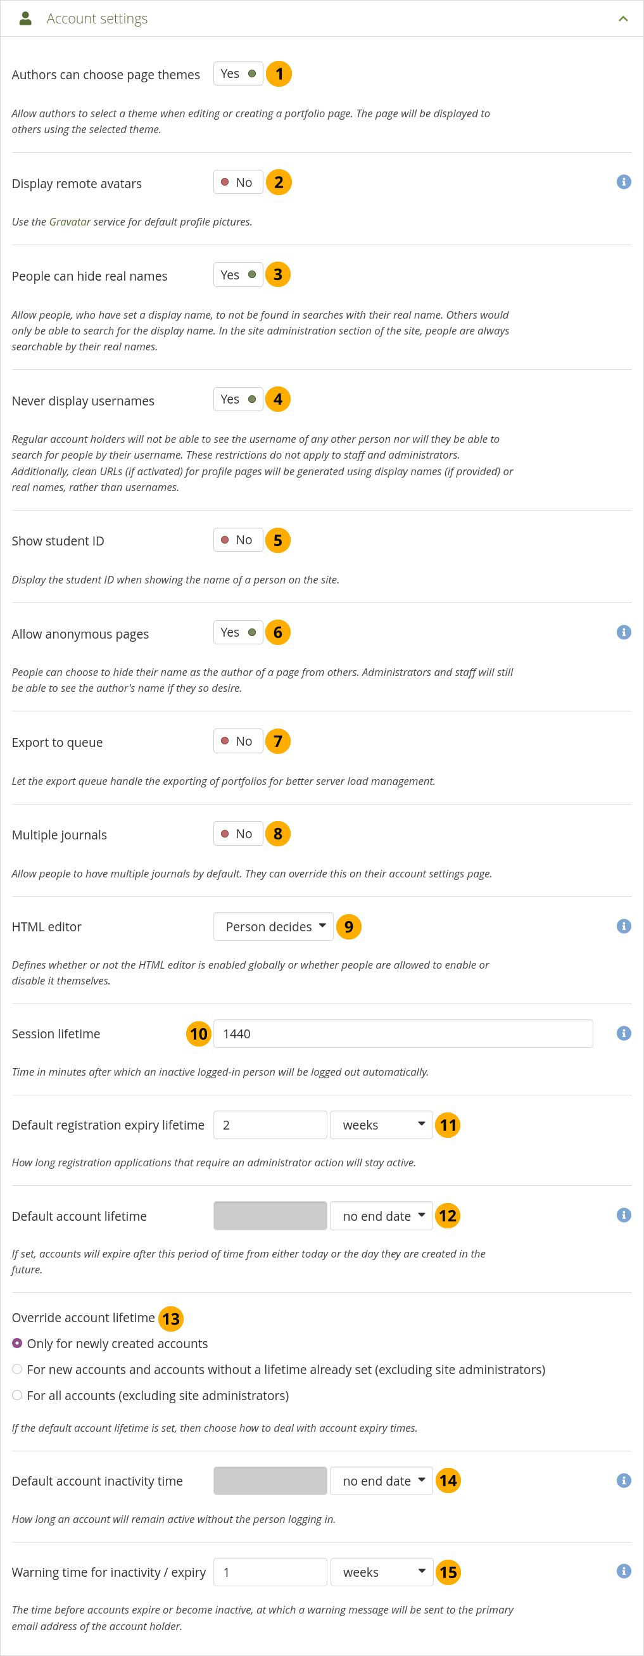Click info icon for Session lifetime
Image resolution: width=644 pixels, height=1656 pixels.
point(624,1033)
